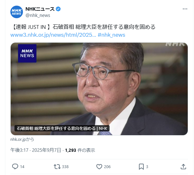Open the share upload icon
Screen dimensions: 194x175
(x=183, y=167)
